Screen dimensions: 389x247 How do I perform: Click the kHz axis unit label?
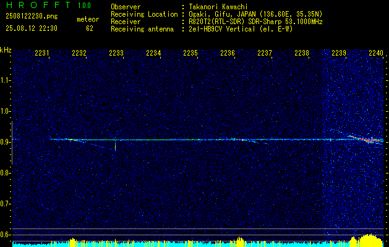pos(6,50)
